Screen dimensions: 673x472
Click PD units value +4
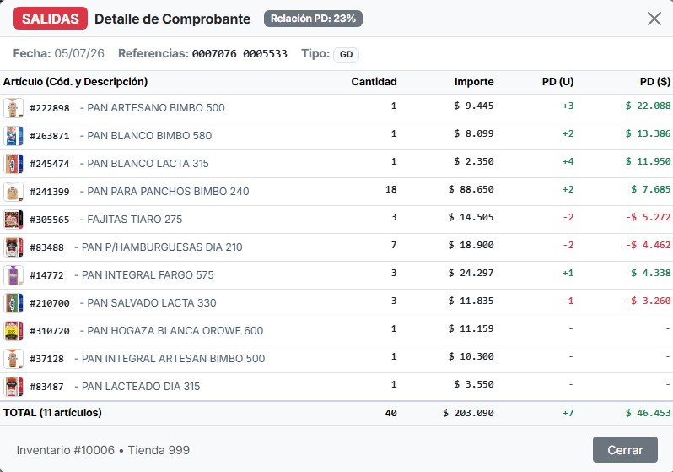[568, 161]
